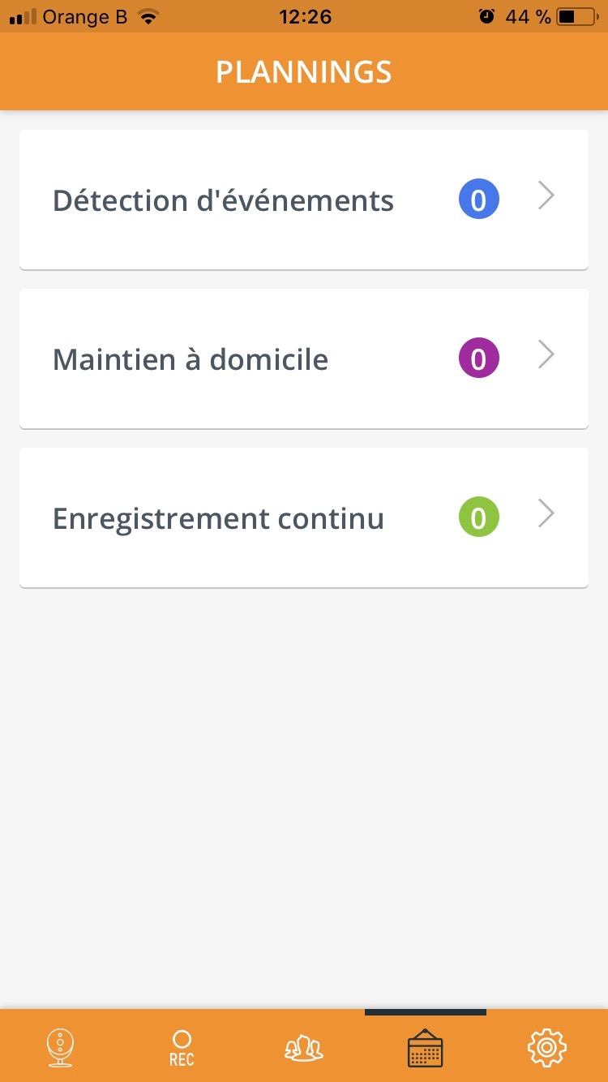Viewport: 608px width, 1082px height.
Task: Expand Maintien à domicile chevron arrow
Action: tap(547, 355)
